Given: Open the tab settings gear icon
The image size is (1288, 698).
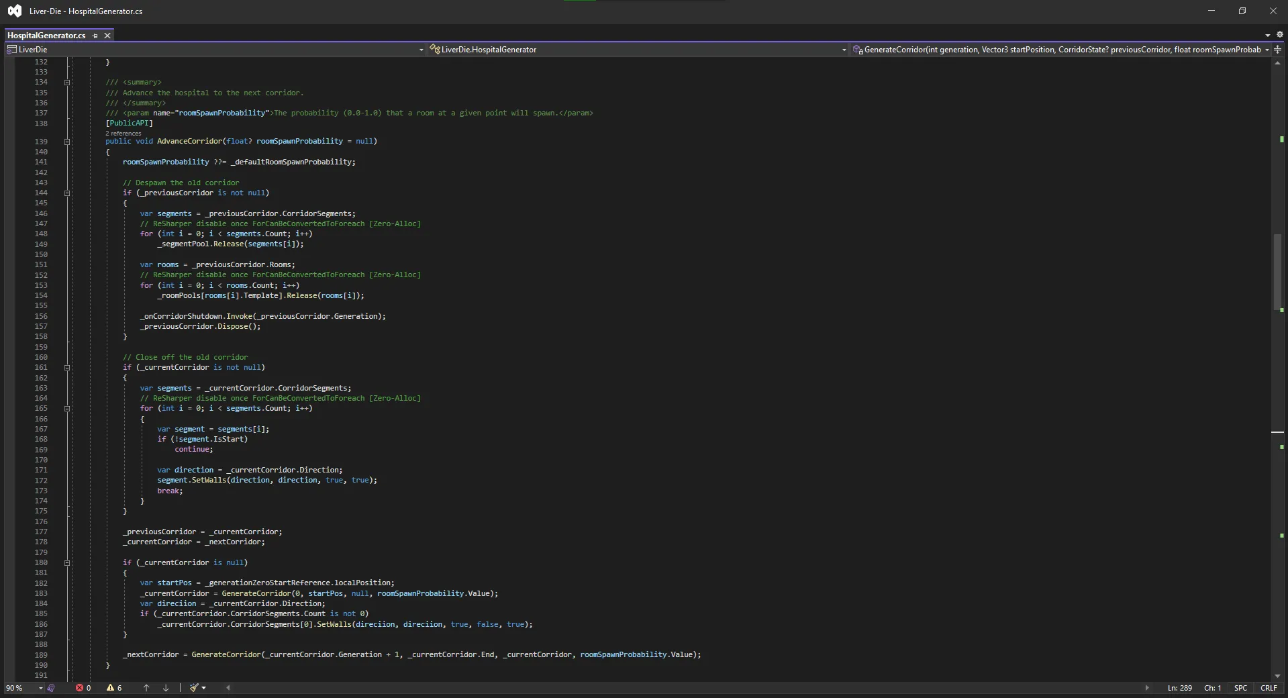Looking at the screenshot, I should point(1279,35).
